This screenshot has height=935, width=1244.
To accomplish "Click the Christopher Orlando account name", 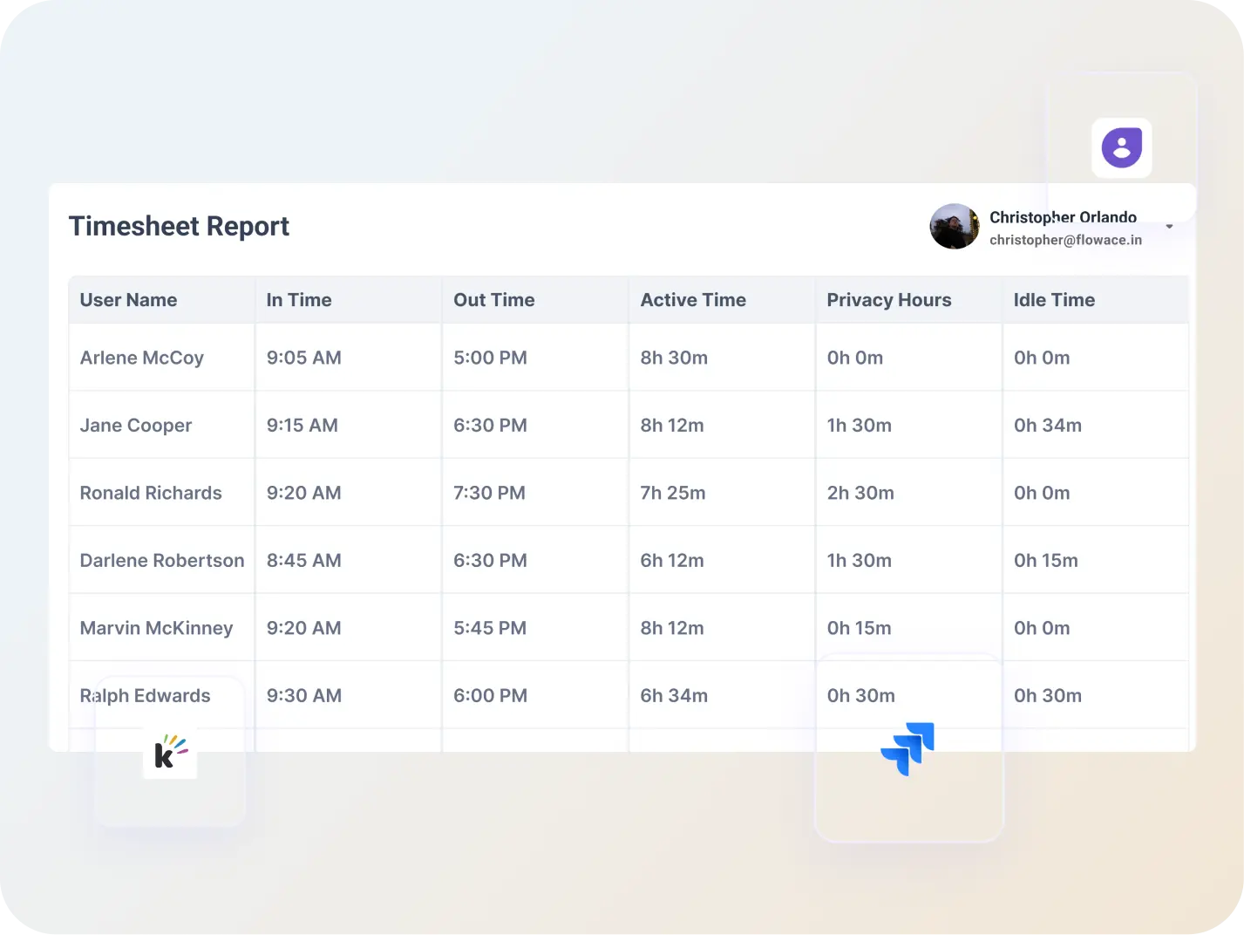I will (x=1063, y=217).
